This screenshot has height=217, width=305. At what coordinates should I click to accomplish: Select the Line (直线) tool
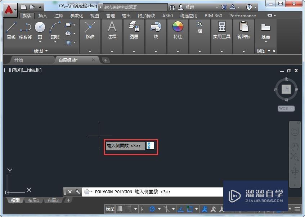tap(11, 29)
